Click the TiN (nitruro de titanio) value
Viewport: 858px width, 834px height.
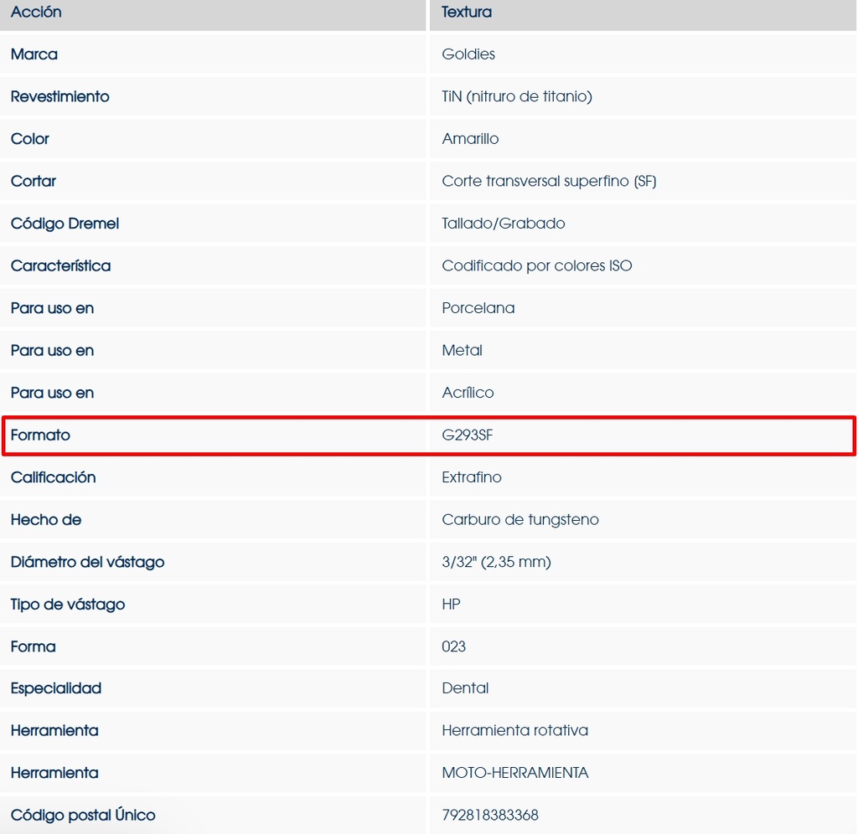(x=517, y=96)
